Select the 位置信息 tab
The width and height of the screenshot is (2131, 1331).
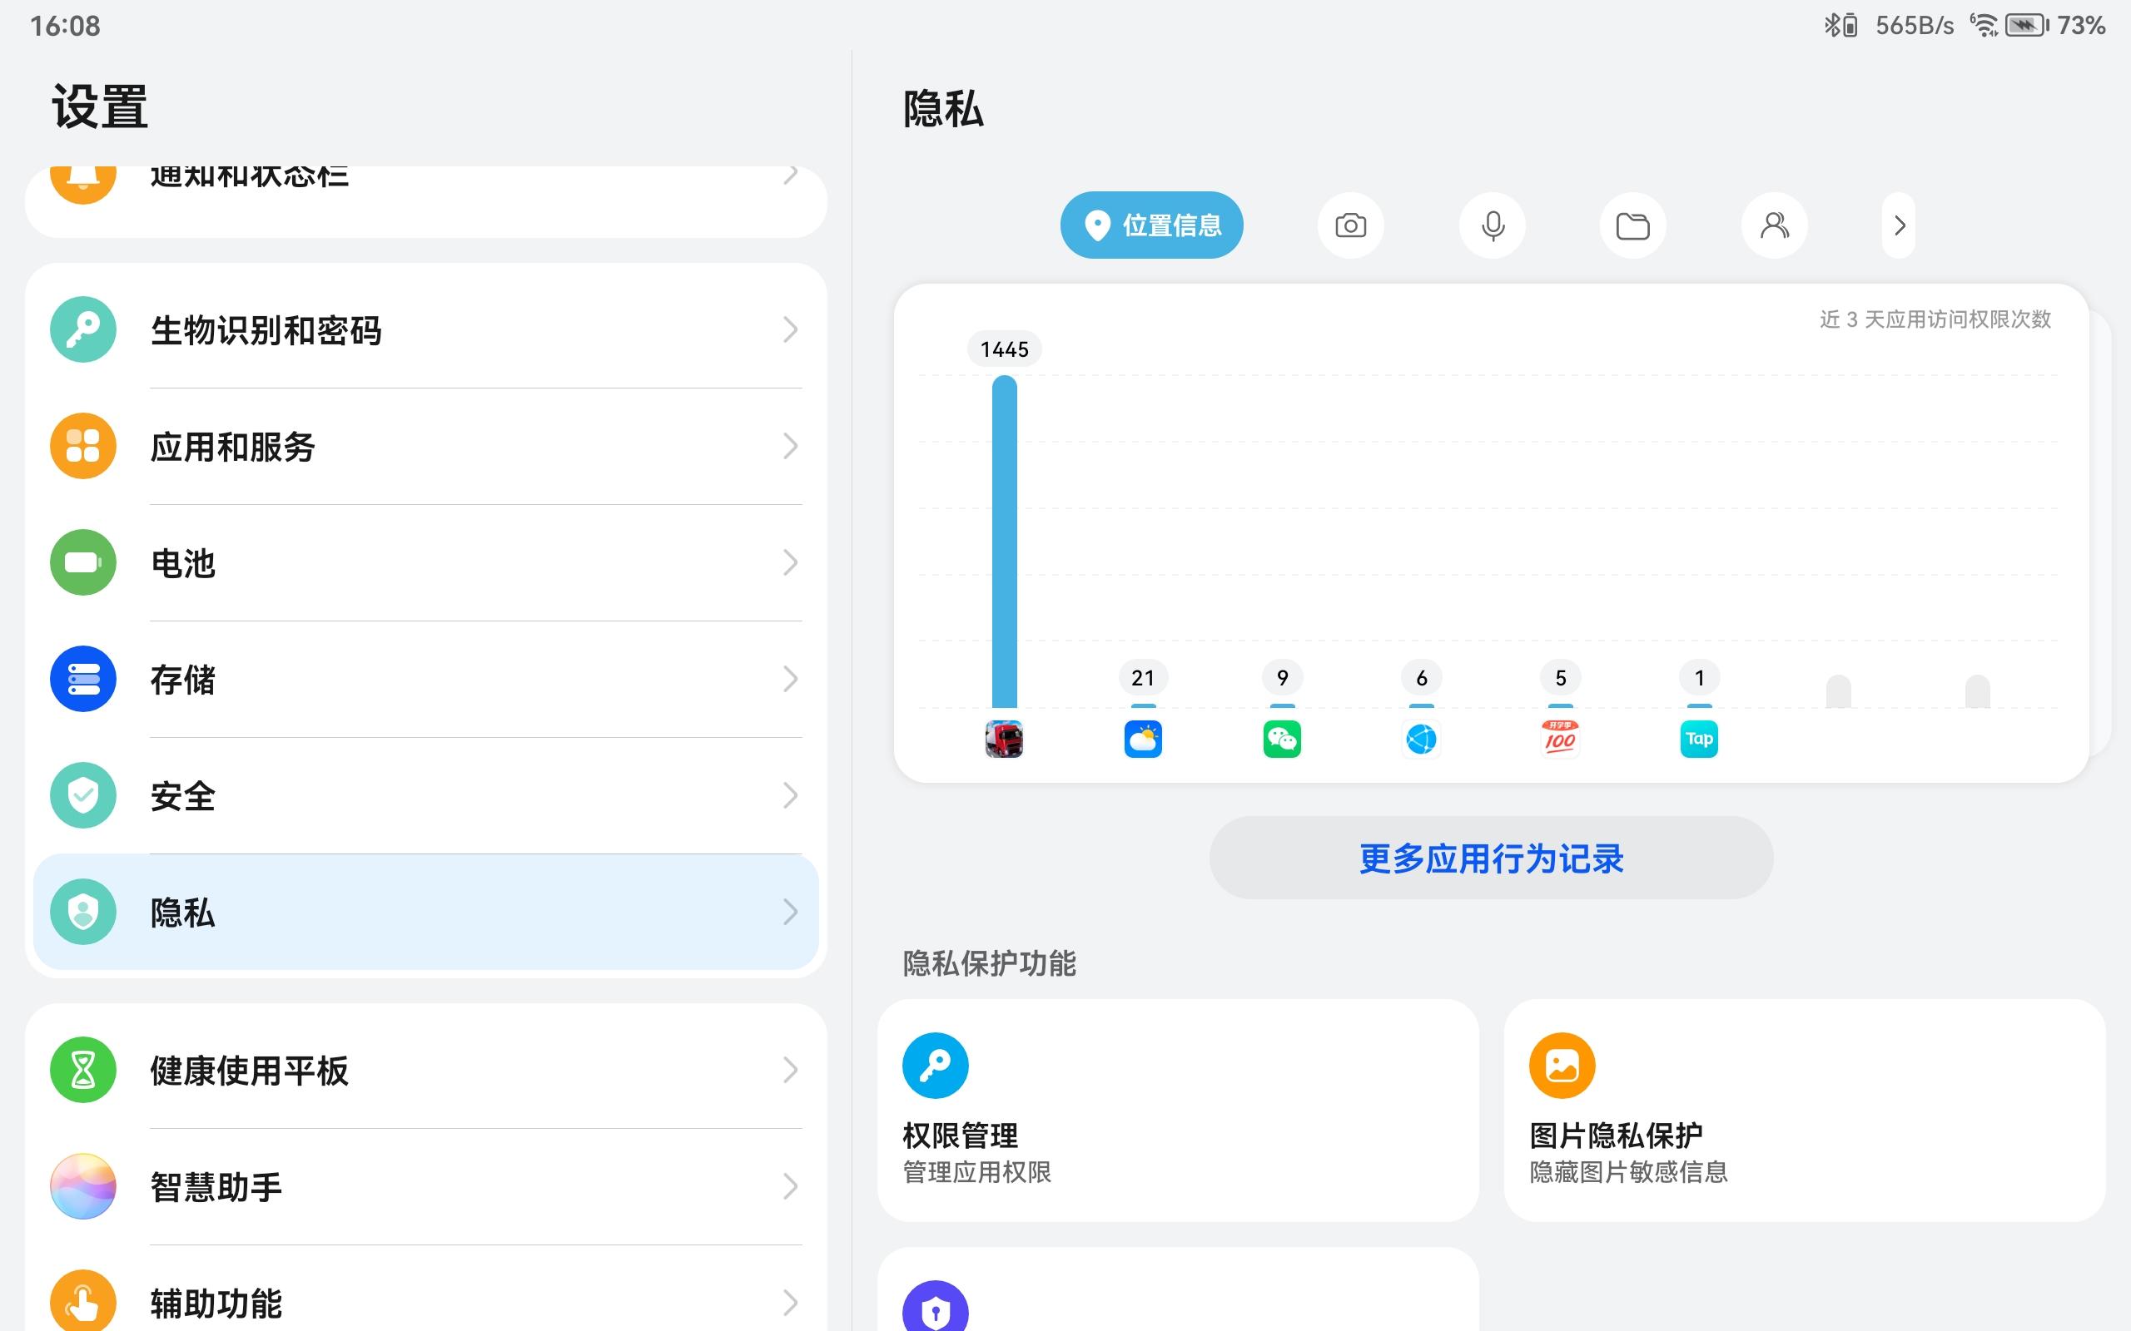tap(1151, 225)
